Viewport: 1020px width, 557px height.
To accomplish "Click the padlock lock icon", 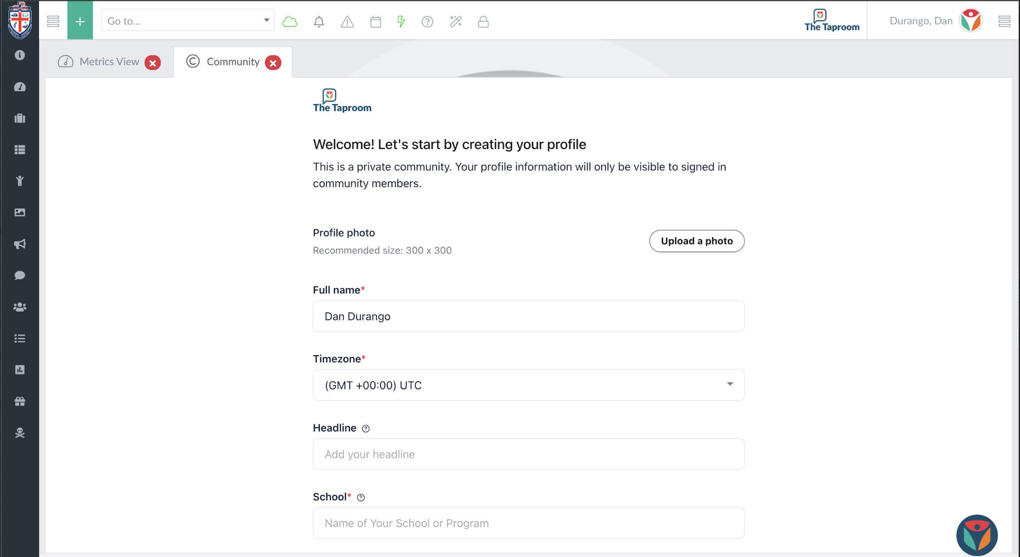I will pos(483,21).
